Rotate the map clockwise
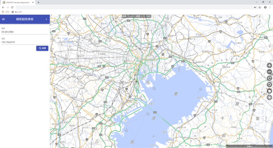 coord(269,78)
